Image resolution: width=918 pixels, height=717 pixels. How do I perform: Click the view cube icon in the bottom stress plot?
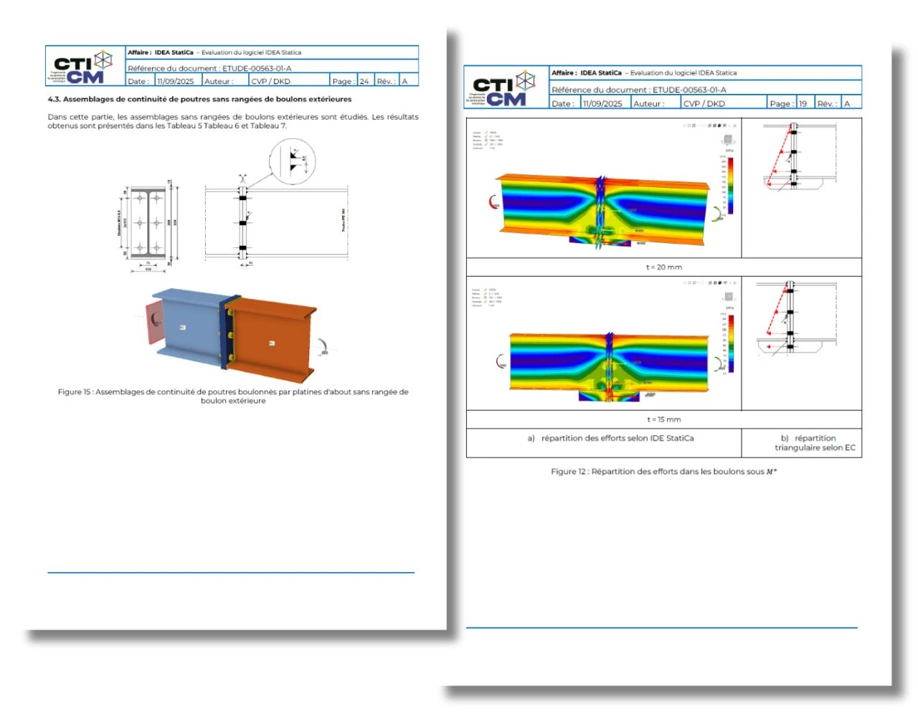coord(729,296)
